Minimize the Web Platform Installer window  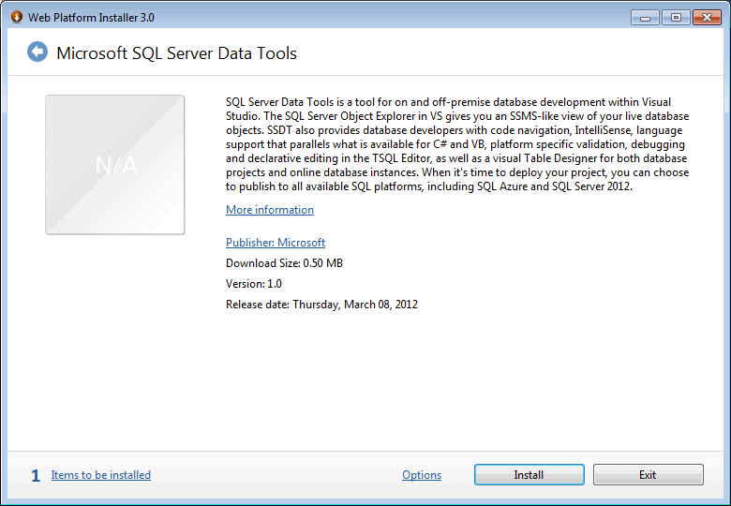[644, 17]
